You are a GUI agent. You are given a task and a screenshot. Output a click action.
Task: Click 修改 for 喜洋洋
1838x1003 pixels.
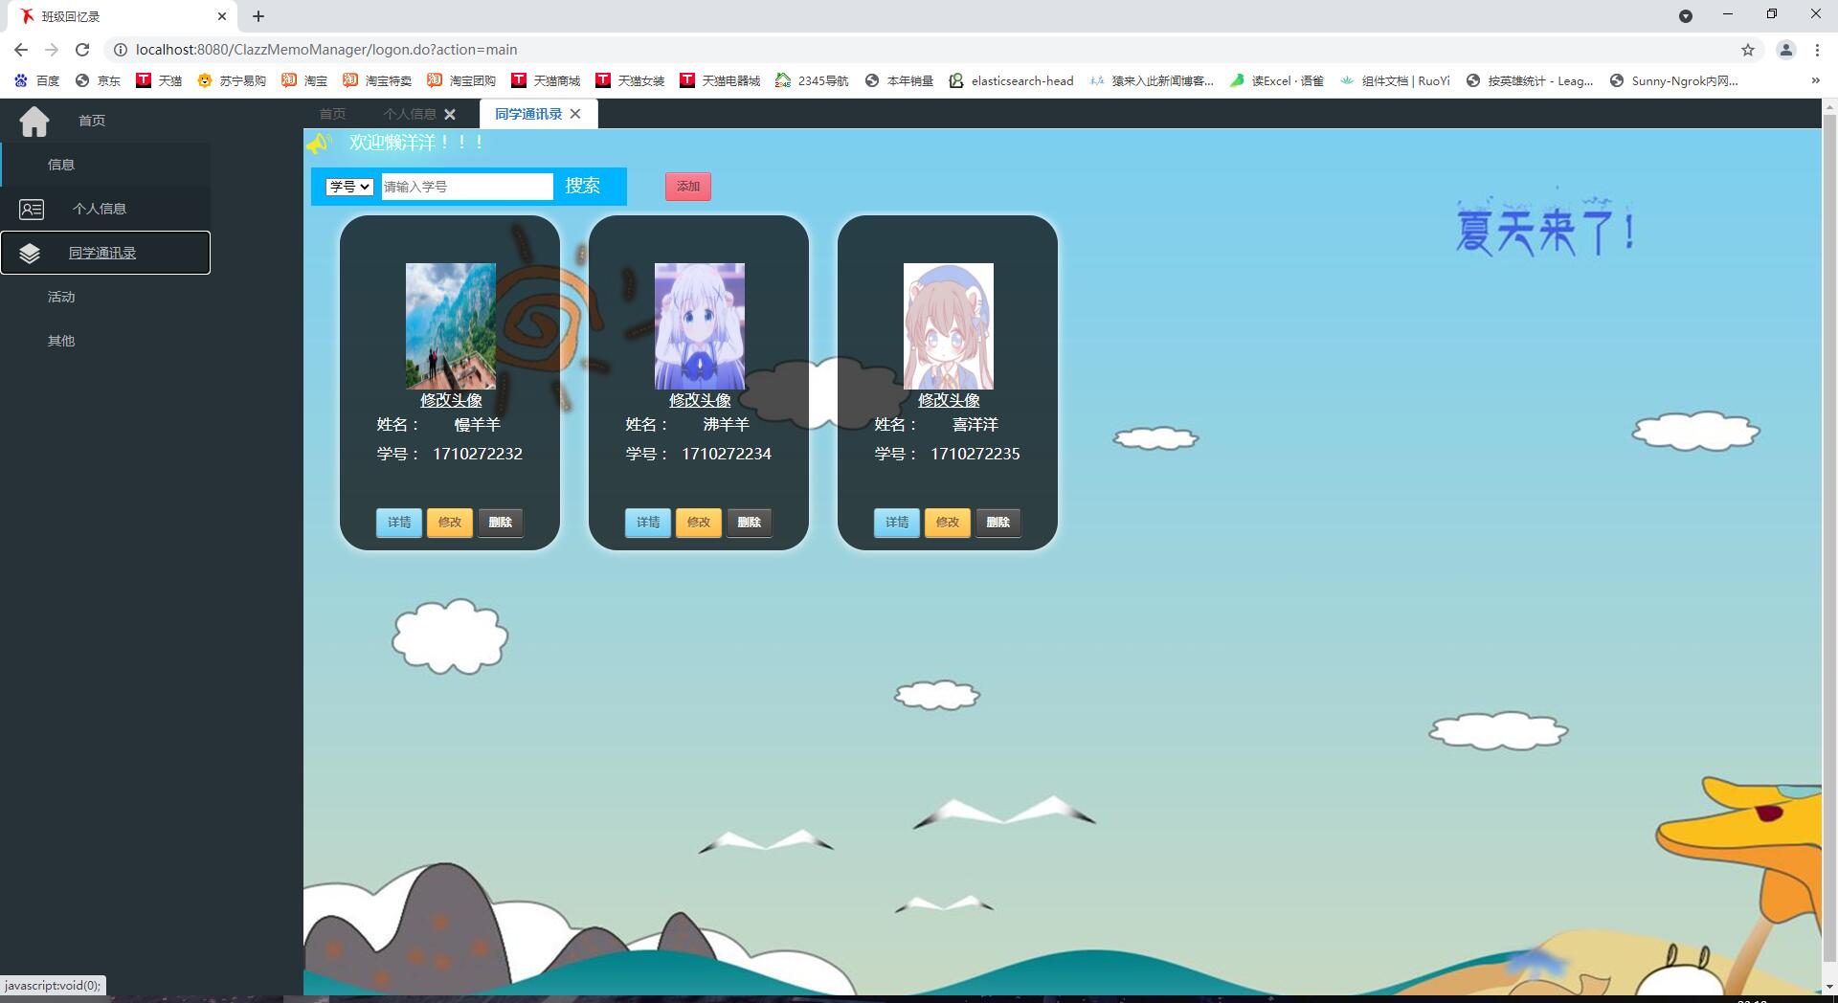coord(948,523)
